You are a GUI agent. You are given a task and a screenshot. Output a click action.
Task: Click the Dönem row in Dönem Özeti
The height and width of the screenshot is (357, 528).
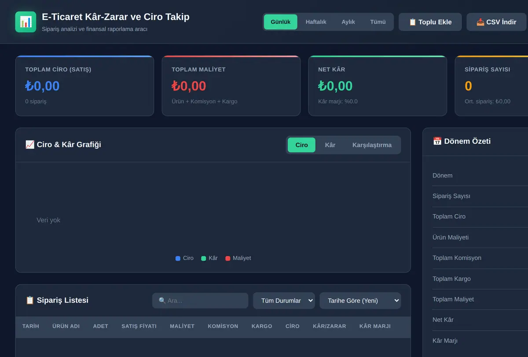point(480,176)
